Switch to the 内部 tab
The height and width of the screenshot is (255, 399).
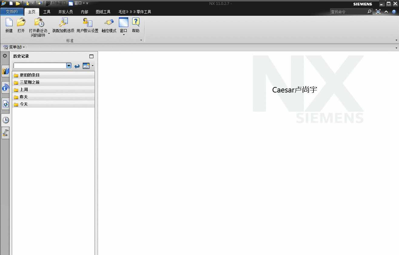point(85,12)
